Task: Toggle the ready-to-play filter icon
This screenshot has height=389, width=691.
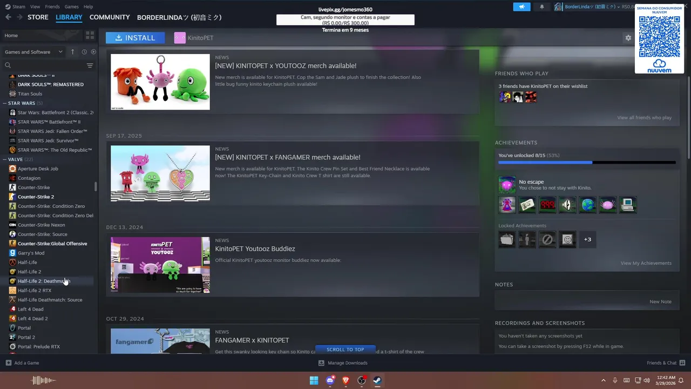Action: click(93, 52)
